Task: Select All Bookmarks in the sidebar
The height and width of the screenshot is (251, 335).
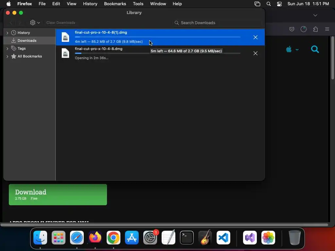Action: 30,56
